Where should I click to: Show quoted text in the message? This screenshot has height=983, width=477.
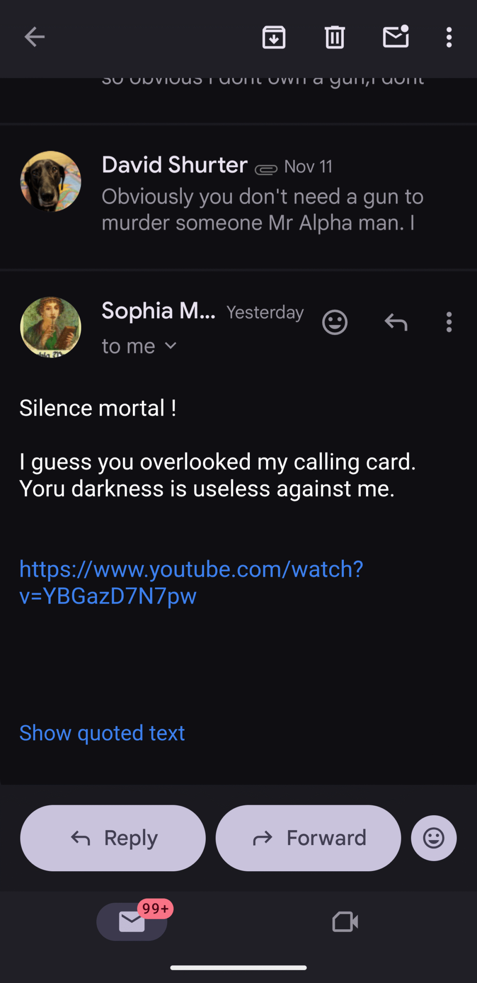(x=102, y=733)
